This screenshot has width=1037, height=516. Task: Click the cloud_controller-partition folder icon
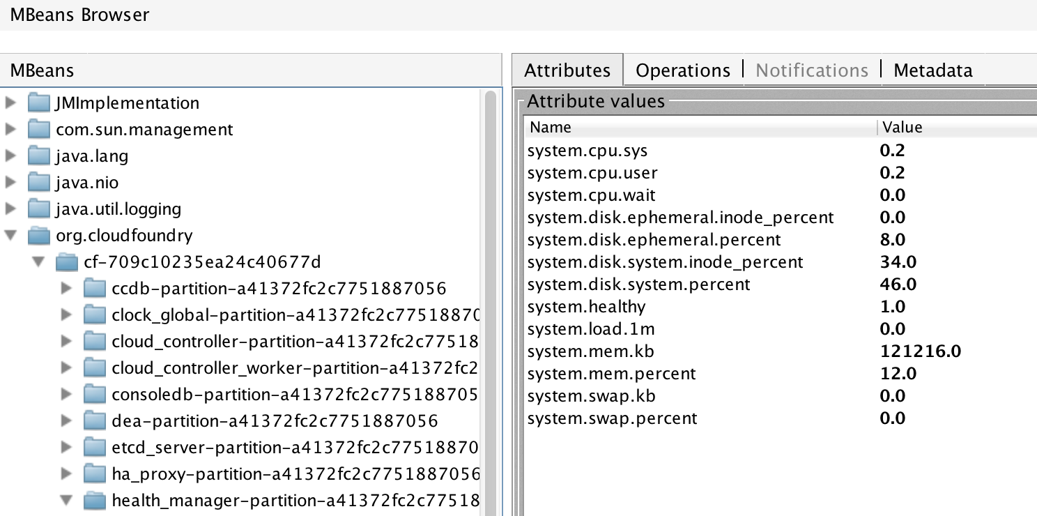pyautogui.click(x=95, y=342)
